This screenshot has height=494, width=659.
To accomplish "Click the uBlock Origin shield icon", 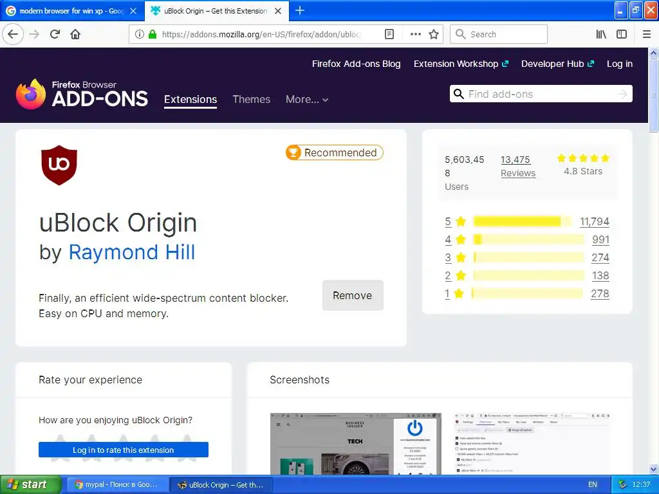I will [59, 165].
